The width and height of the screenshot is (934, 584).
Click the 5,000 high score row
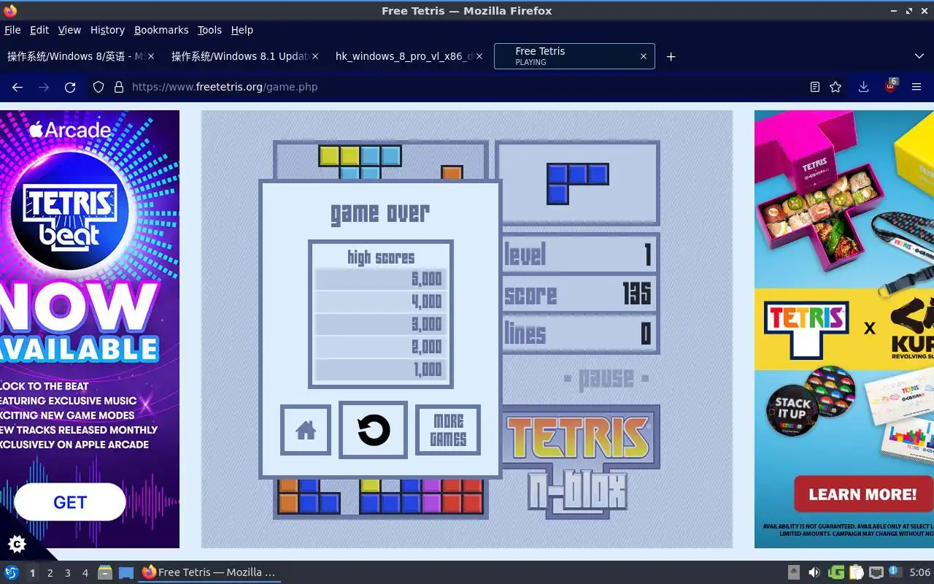380,279
